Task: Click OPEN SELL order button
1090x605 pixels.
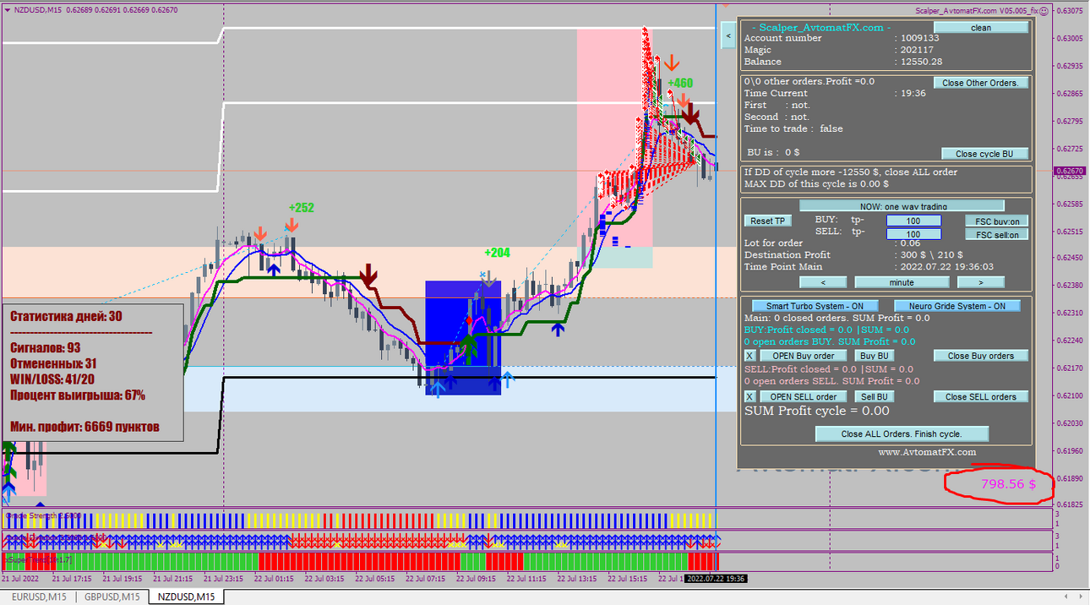Action: pos(803,396)
